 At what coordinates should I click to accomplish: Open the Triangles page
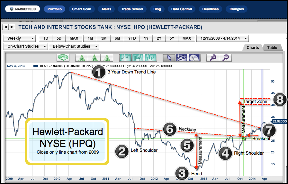236,9
